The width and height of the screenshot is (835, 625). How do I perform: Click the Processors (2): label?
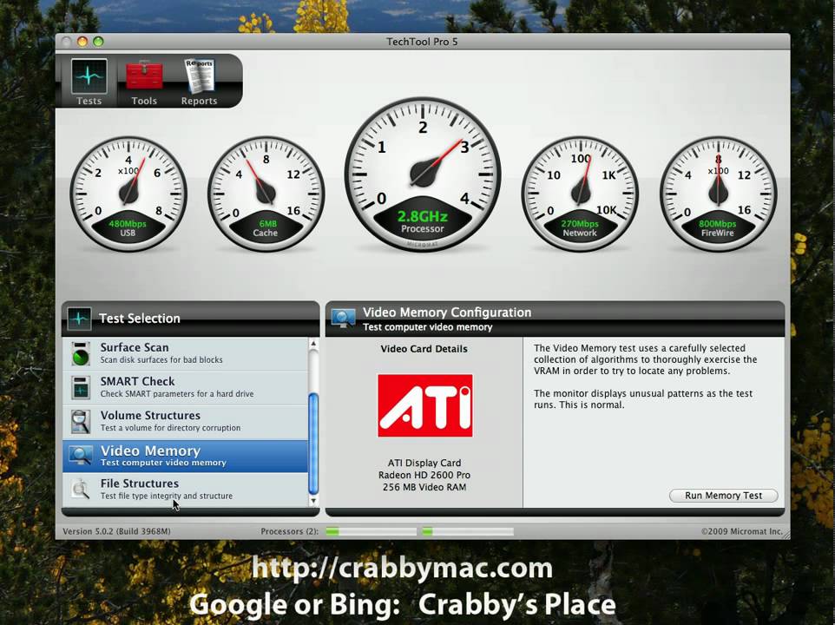(290, 531)
